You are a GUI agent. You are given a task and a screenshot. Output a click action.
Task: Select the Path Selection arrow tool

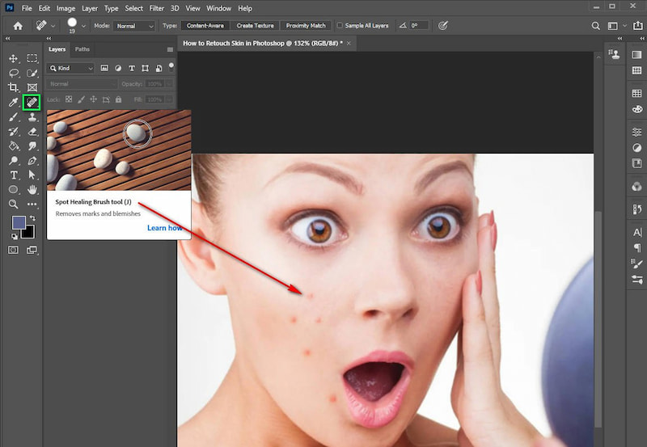pos(32,175)
